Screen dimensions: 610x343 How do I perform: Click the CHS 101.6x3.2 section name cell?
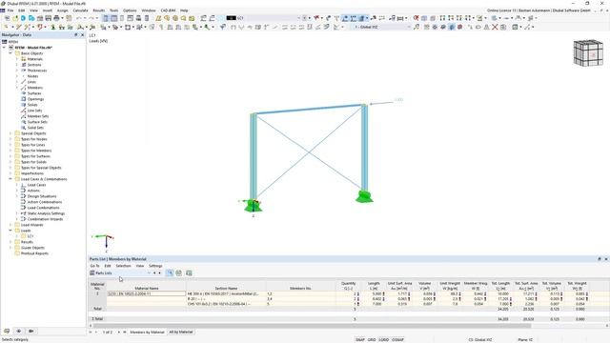(227, 304)
